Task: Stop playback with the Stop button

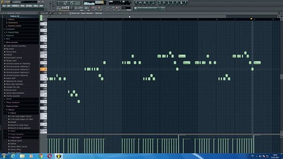Action: pos(67,8)
